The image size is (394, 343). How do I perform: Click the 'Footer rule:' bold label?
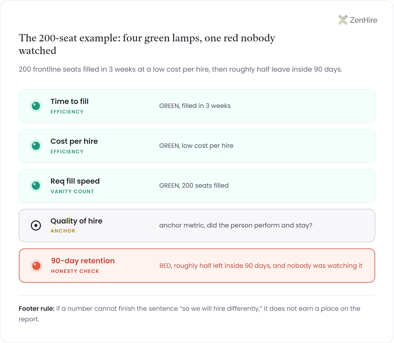(x=37, y=309)
